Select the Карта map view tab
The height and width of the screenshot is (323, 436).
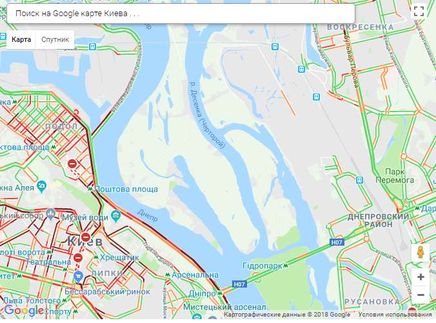click(x=21, y=39)
